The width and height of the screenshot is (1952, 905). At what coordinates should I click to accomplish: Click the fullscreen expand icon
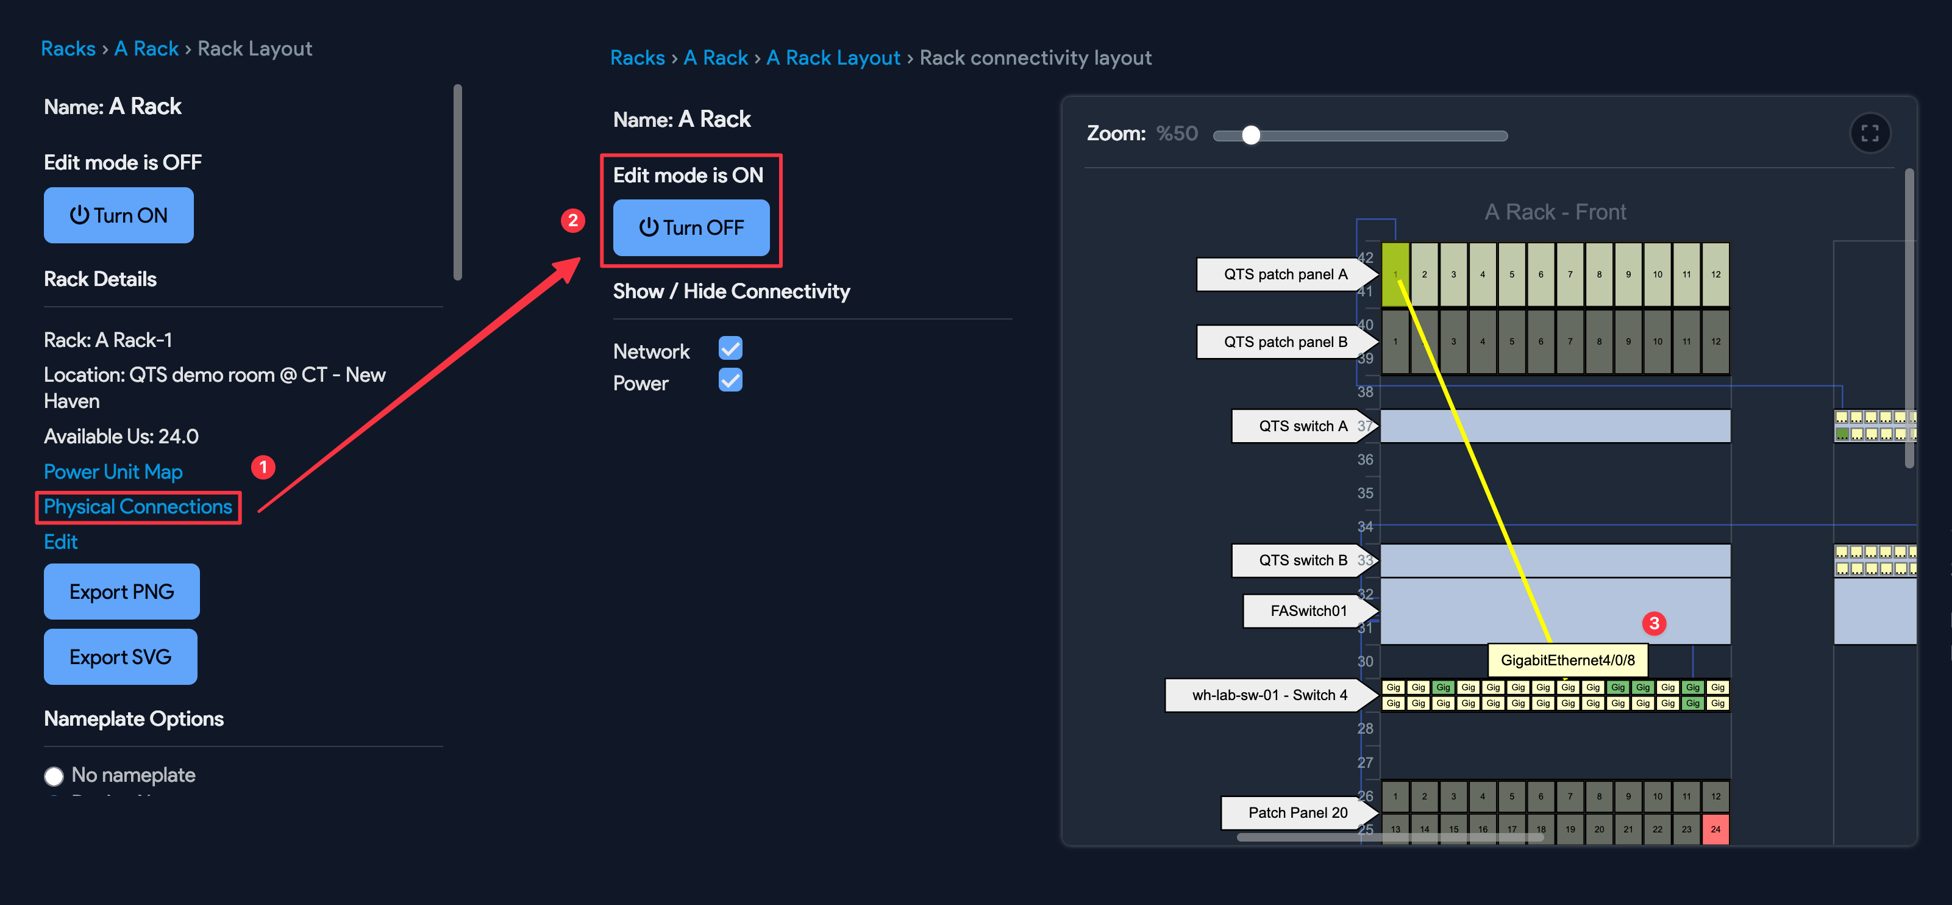pyautogui.click(x=1870, y=134)
